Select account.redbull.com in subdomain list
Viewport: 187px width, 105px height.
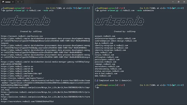click(x=105, y=36)
